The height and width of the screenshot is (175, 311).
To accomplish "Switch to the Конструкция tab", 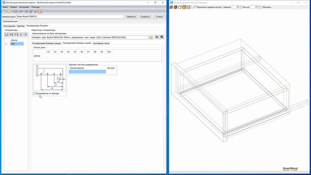I will (9, 26).
